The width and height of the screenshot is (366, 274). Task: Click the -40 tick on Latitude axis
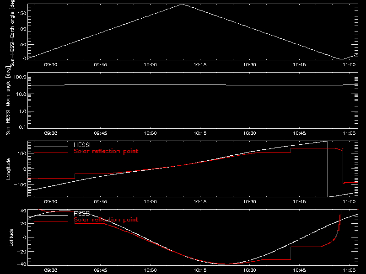tap(22, 264)
